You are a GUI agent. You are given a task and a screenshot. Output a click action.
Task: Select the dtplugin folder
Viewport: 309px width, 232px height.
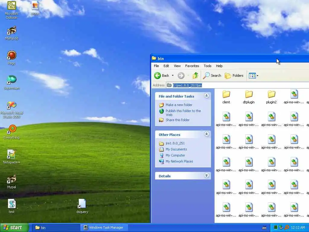pyautogui.click(x=249, y=97)
